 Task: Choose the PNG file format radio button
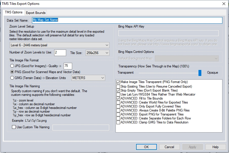pyautogui.click(x=12, y=72)
